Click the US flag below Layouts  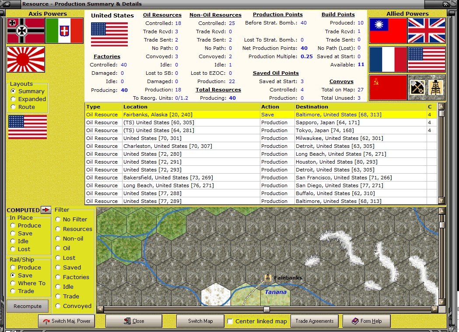coord(28,127)
